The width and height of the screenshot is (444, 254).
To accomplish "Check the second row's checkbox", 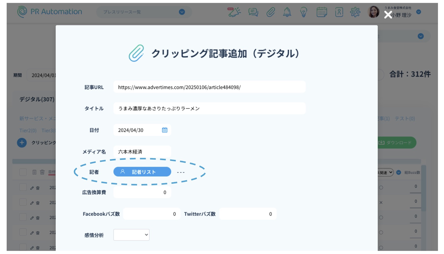I will (x=23, y=202).
